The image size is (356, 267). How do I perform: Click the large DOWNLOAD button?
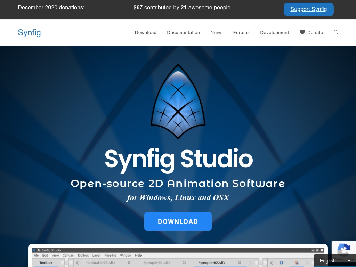178,221
